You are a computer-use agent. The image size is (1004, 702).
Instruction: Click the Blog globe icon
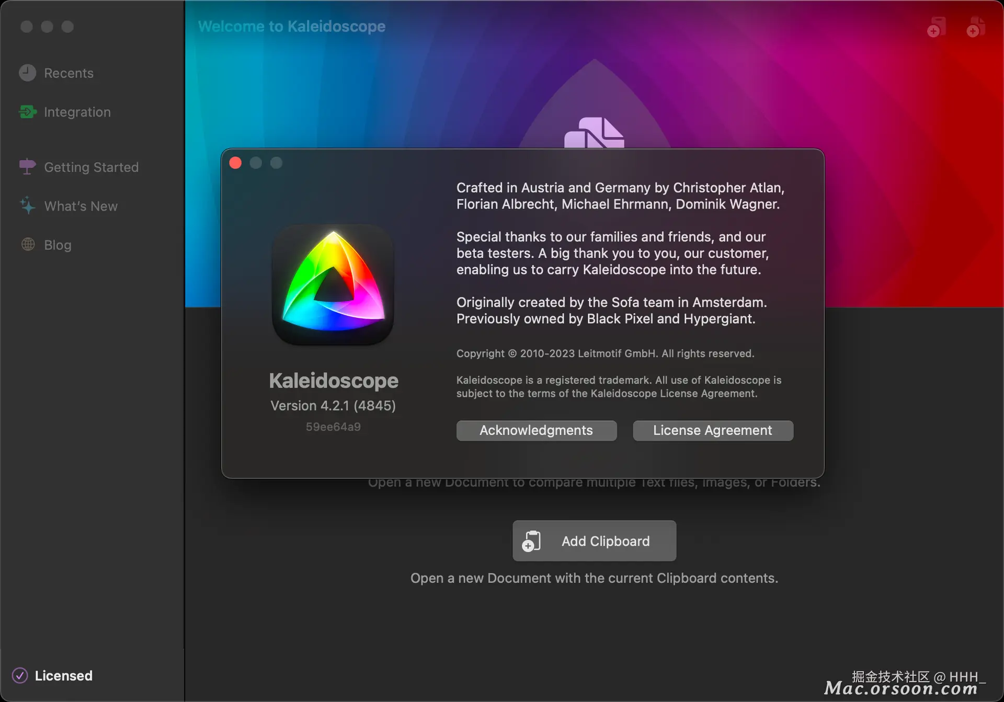pyautogui.click(x=28, y=245)
